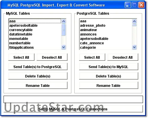Screen dimensions: 148x118
Task: Click Send Table(s) to PostgreSQL
Action: [38, 67]
